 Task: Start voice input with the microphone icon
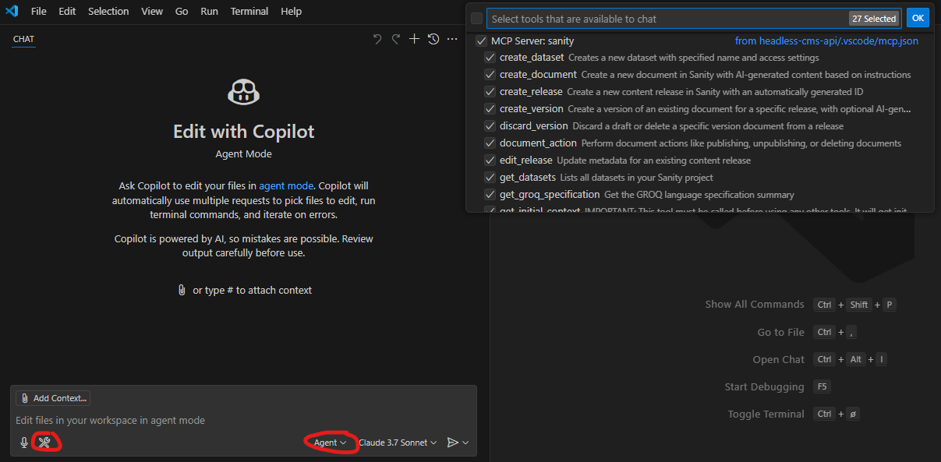[x=24, y=442]
